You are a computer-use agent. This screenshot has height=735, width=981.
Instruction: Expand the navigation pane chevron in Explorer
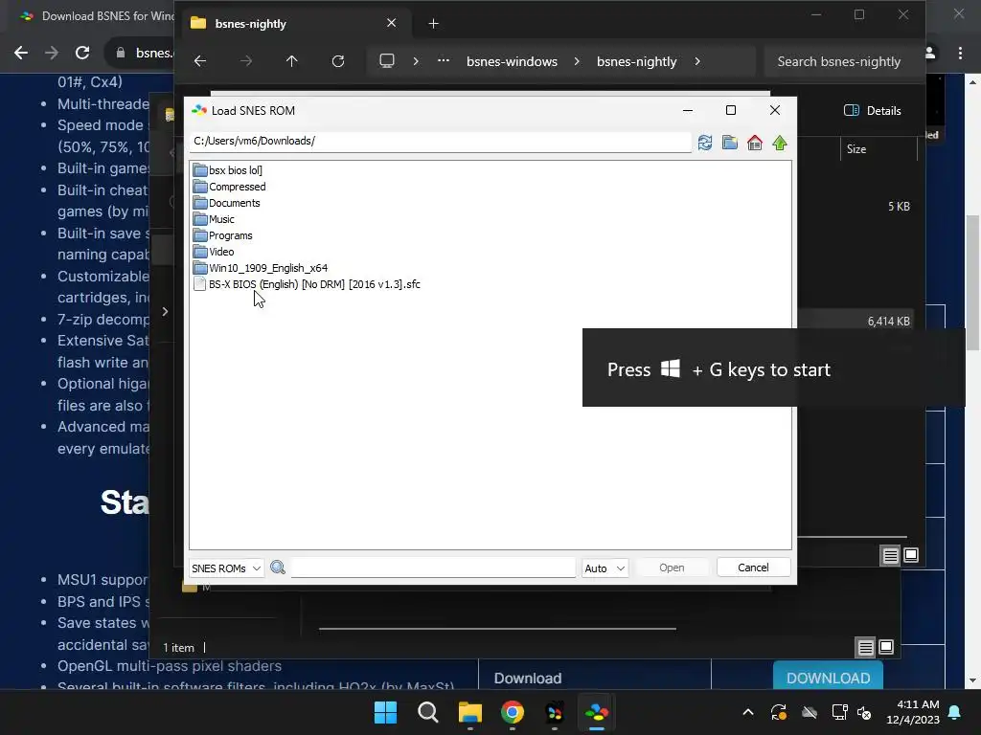165,311
